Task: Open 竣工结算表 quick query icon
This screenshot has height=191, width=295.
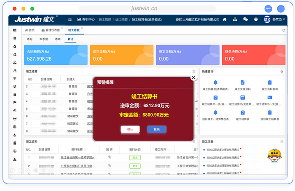Action: [242, 113]
